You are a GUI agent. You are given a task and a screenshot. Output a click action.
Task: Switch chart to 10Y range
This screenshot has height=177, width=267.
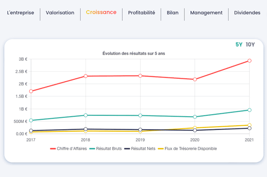tap(250, 45)
